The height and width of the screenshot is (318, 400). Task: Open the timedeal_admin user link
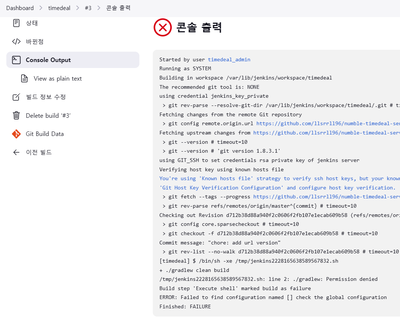click(229, 59)
